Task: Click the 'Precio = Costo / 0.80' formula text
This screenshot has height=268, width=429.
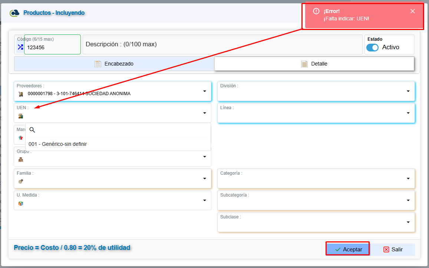Action: pos(72,248)
